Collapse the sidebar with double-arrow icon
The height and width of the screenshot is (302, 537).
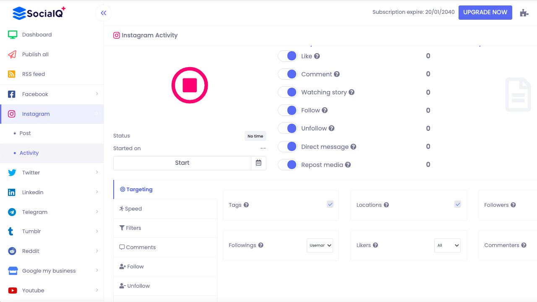tap(103, 13)
